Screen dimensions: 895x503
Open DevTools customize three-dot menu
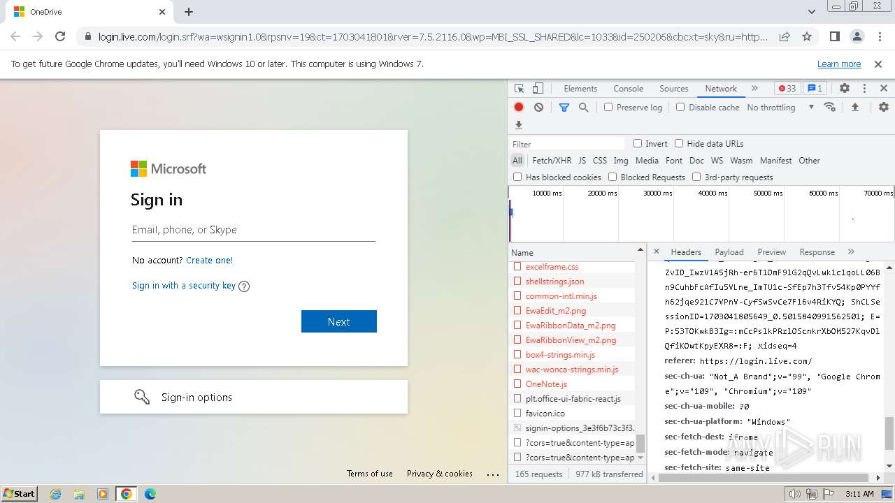point(864,89)
